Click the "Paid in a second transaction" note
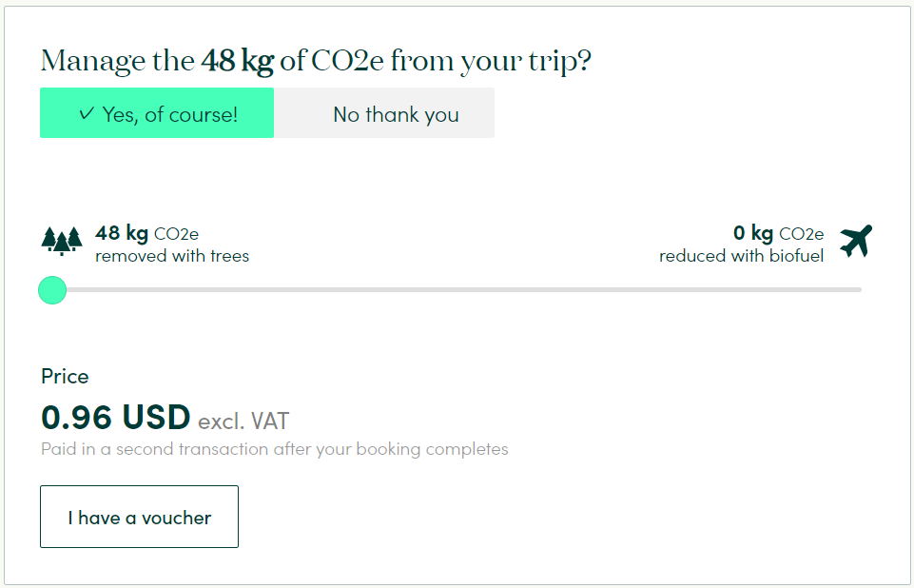Image resolution: width=914 pixels, height=588 pixels. coord(275,449)
